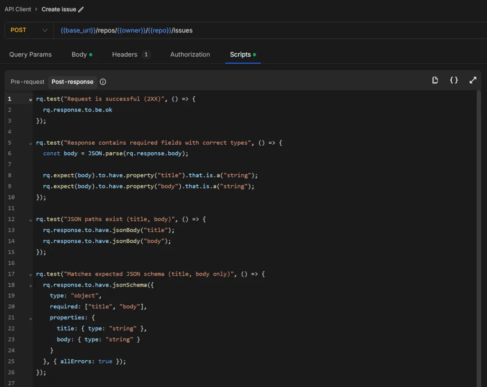Click the curly braces code formatting icon
This screenshot has height=387, width=487.
[x=454, y=80]
